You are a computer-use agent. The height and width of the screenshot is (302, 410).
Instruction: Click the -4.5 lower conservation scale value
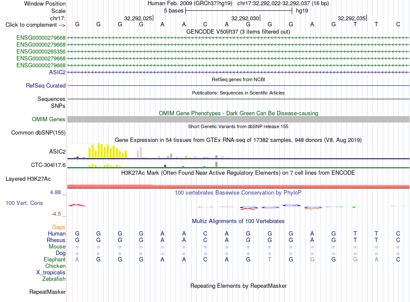[56, 214]
